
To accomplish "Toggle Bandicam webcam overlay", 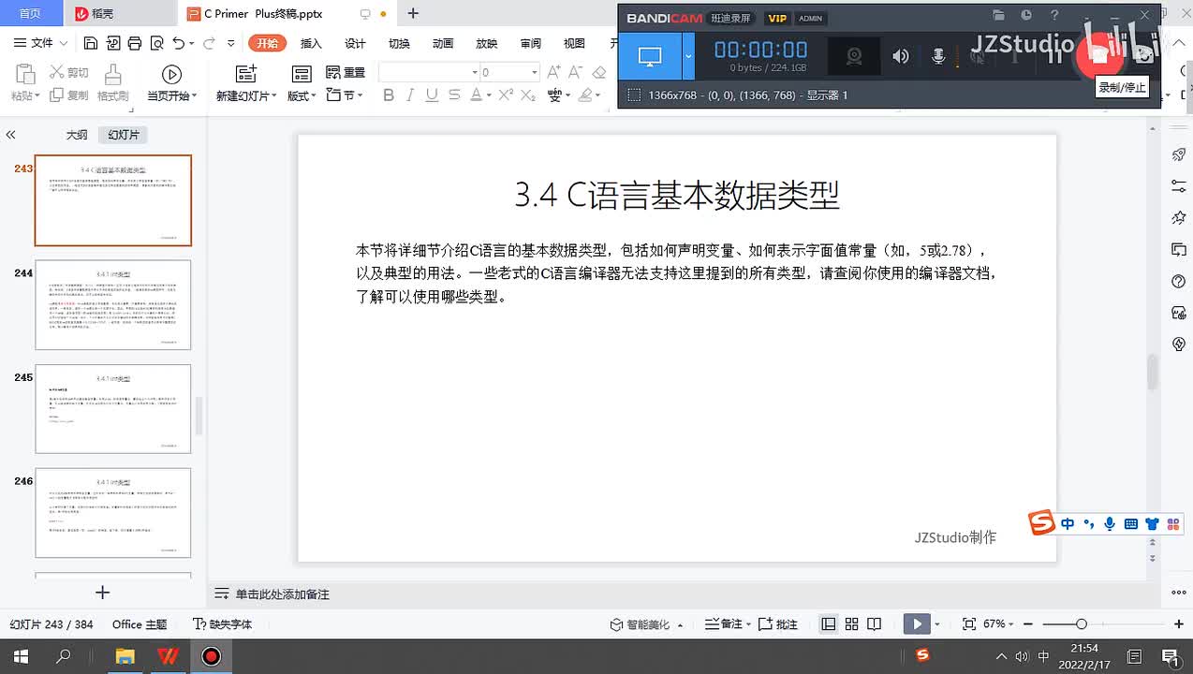I will tap(854, 56).
